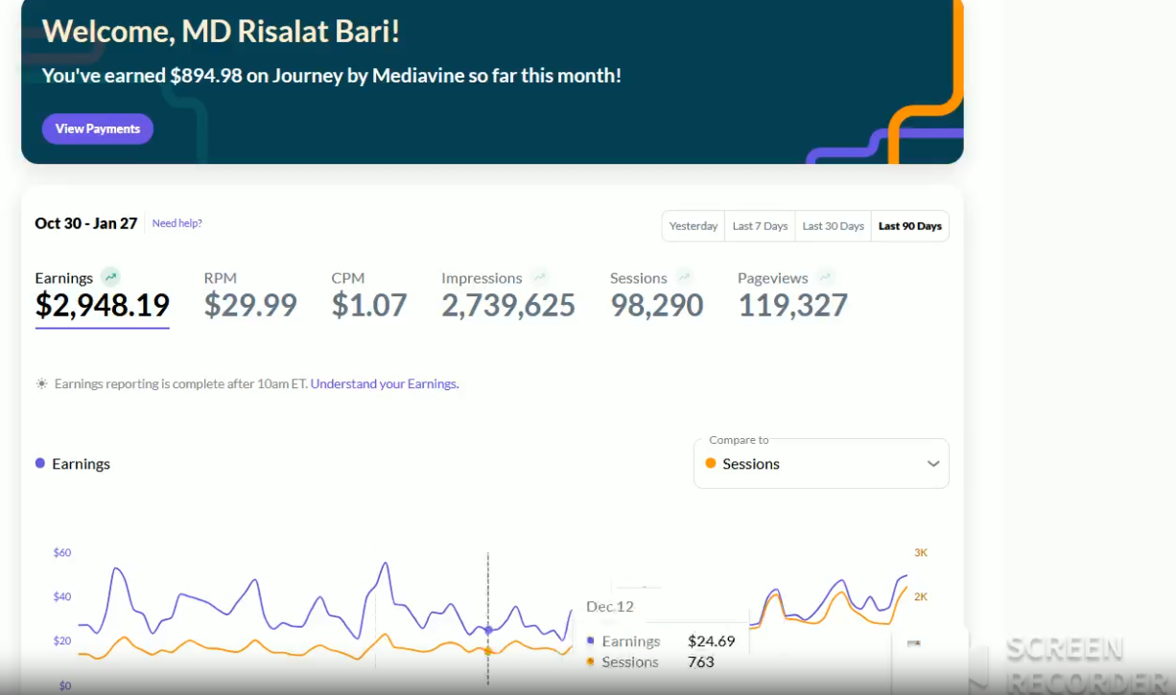Select the Pageviews 119,327 metric
This screenshot has width=1176, height=695.
pyautogui.click(x=792, y=295)
